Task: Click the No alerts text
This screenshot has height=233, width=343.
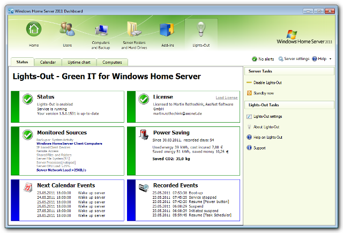Action: click(x=266, y=59)
